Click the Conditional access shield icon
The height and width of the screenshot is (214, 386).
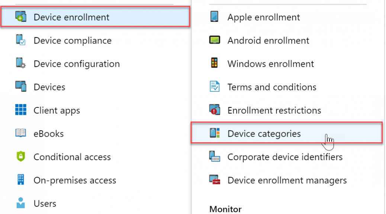point(21,156)
